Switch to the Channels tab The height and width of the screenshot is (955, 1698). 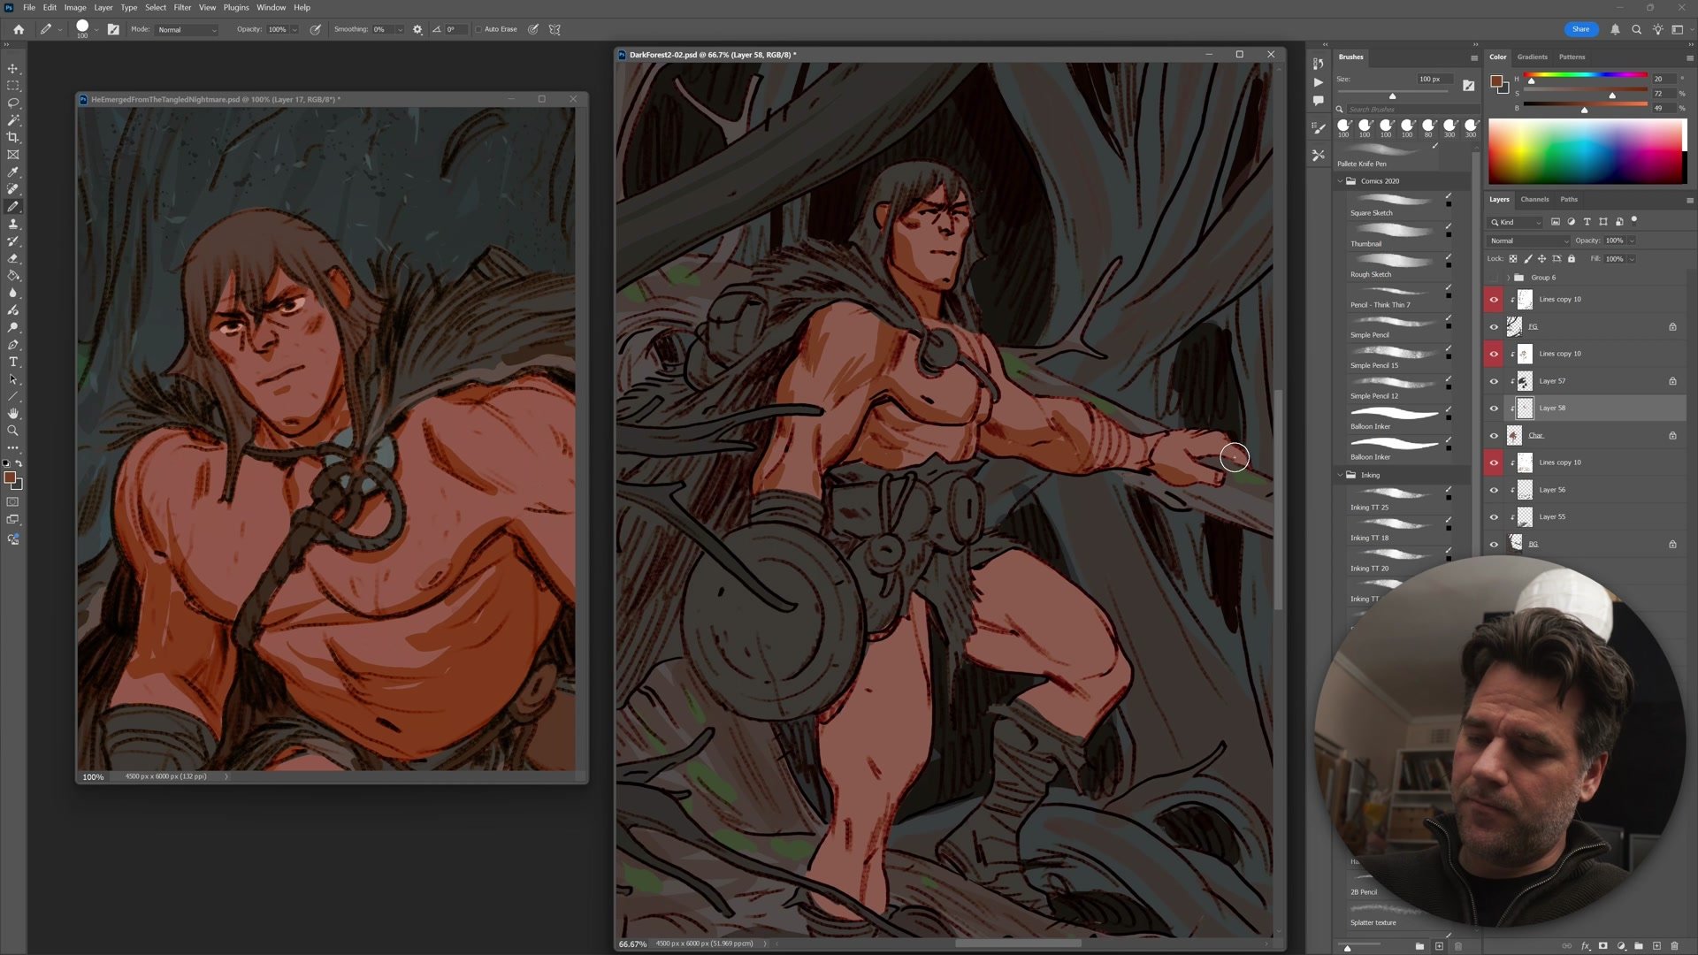1534,199
